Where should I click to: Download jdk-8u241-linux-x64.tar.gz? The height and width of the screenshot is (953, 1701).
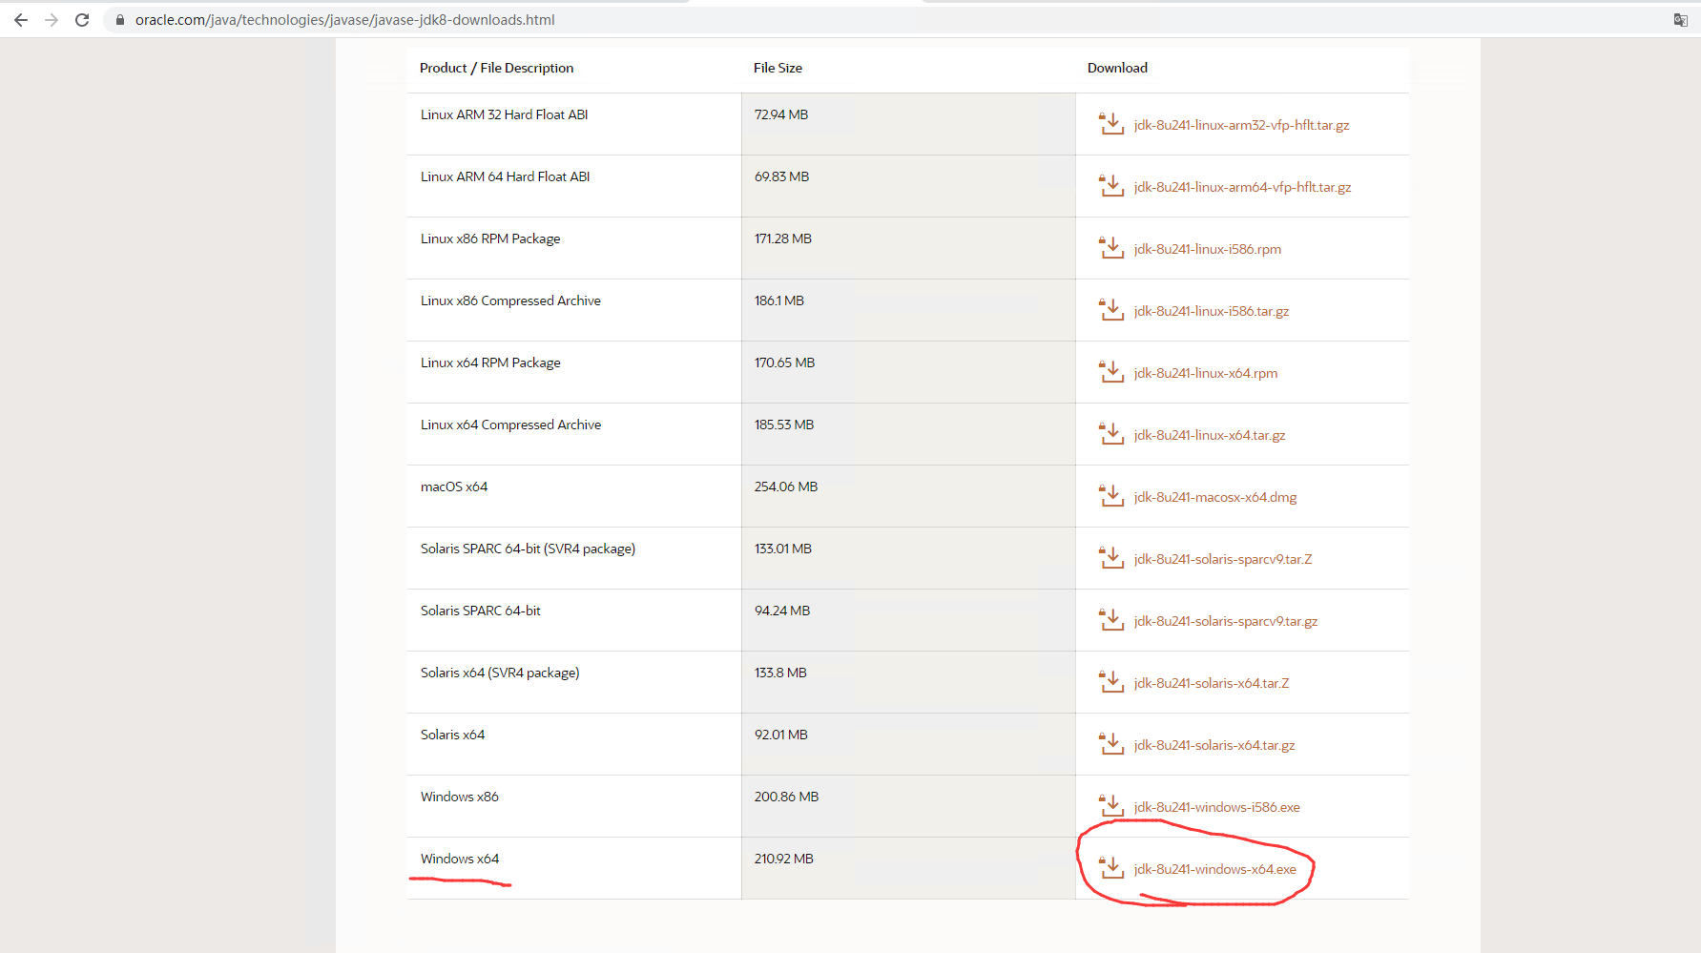click(1210, 435)
